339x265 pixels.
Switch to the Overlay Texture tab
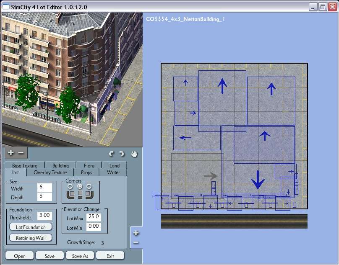coord(50,172)
